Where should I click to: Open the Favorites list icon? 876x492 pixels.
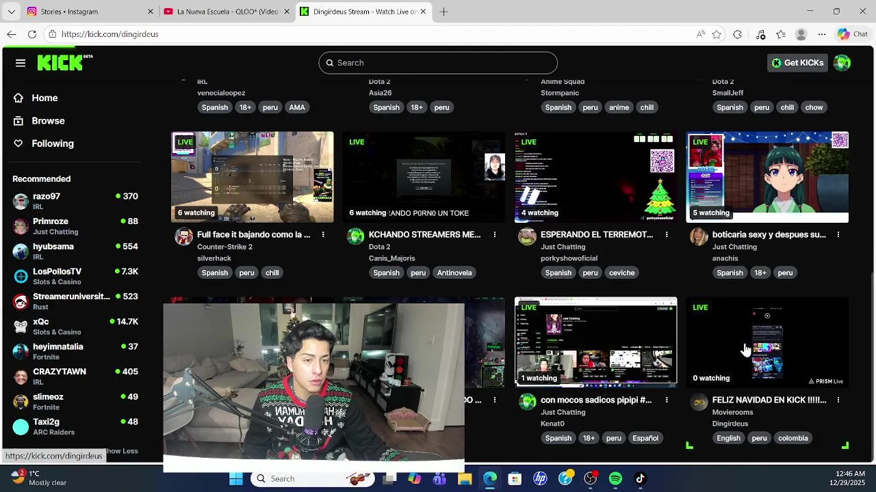(x=781, y=34)
